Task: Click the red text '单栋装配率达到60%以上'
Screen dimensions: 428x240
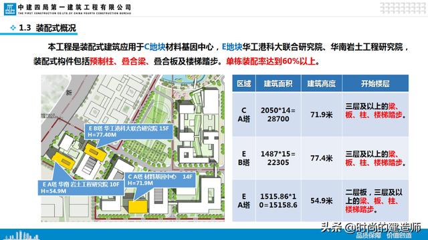Action: point(271,61)
